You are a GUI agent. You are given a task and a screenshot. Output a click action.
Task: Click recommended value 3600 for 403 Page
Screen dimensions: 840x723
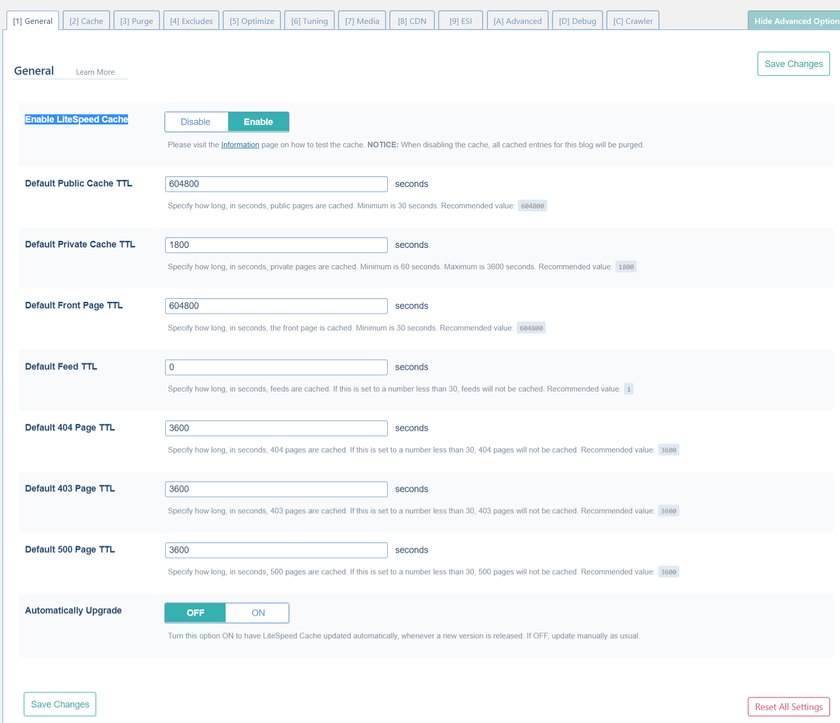point(668,511)
